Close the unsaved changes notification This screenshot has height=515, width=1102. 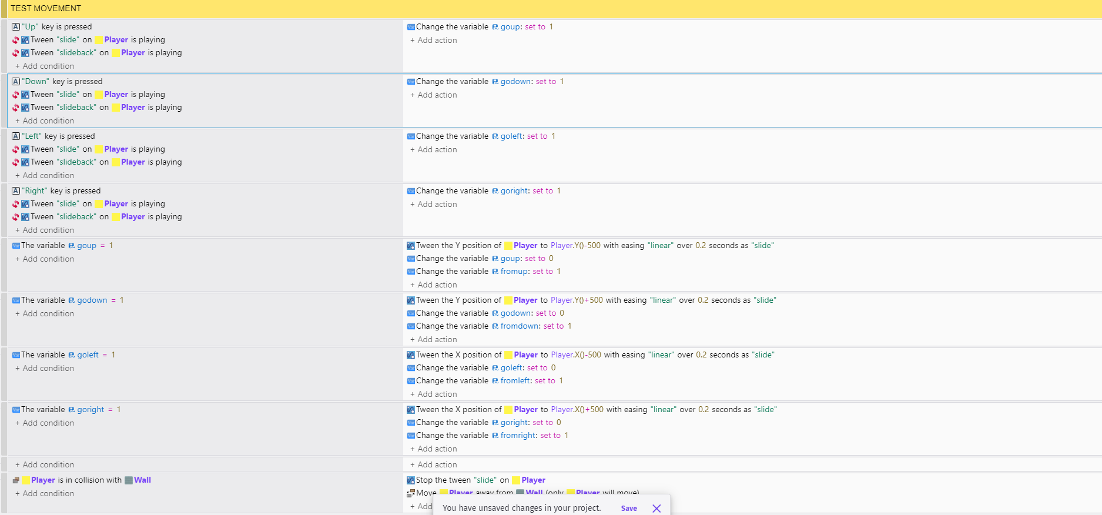pos(656,509)
